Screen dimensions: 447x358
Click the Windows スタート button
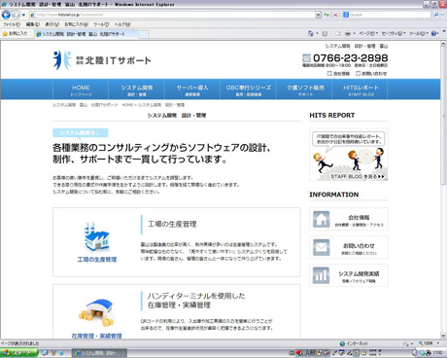[x=18, y=353]
